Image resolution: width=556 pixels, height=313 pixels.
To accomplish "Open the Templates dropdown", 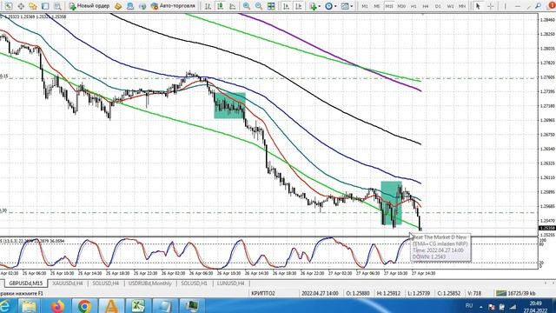I will 347,6.
